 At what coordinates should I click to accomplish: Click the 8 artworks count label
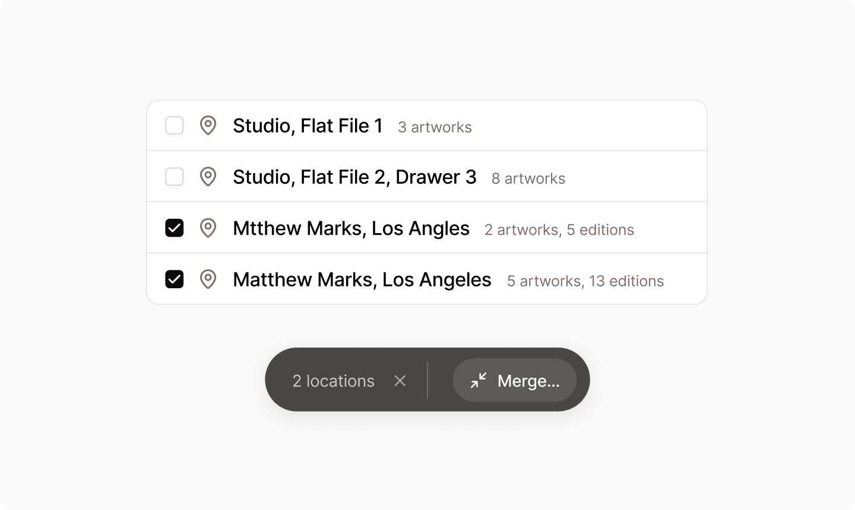coord(528,179)
